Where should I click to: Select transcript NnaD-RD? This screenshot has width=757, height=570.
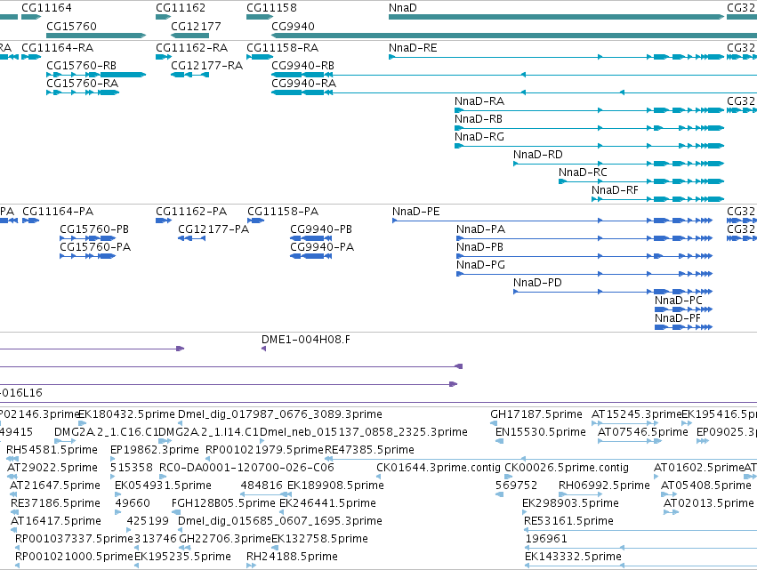[x=538, y=155]
